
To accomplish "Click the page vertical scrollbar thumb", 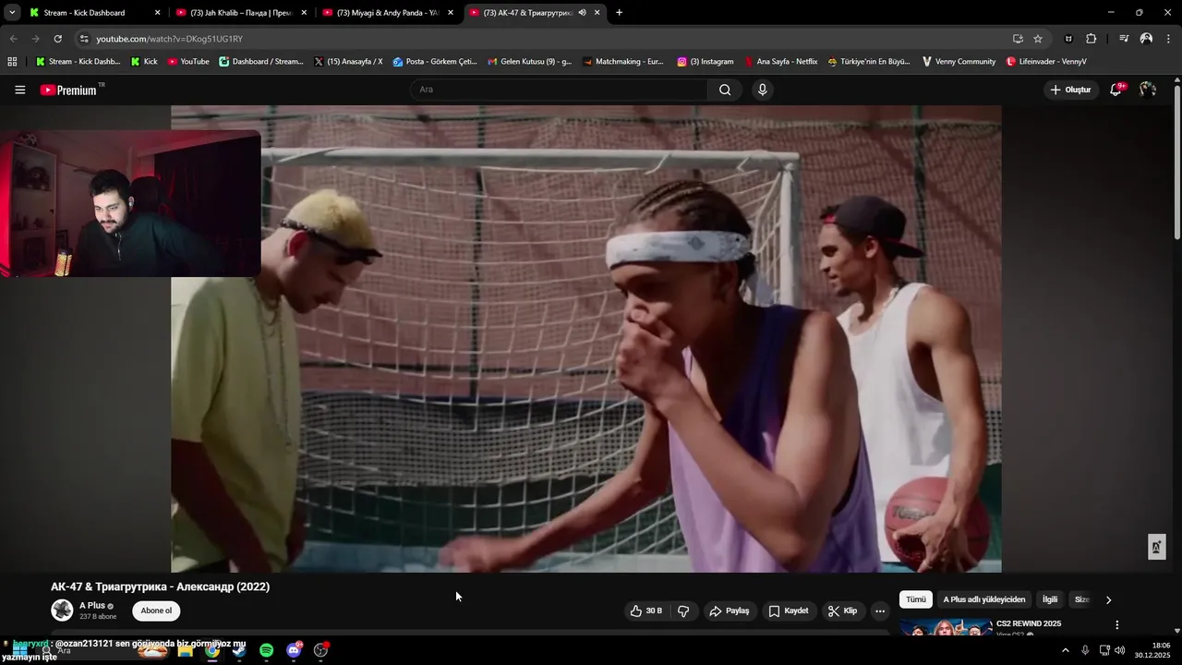I will coord(1177,162).
